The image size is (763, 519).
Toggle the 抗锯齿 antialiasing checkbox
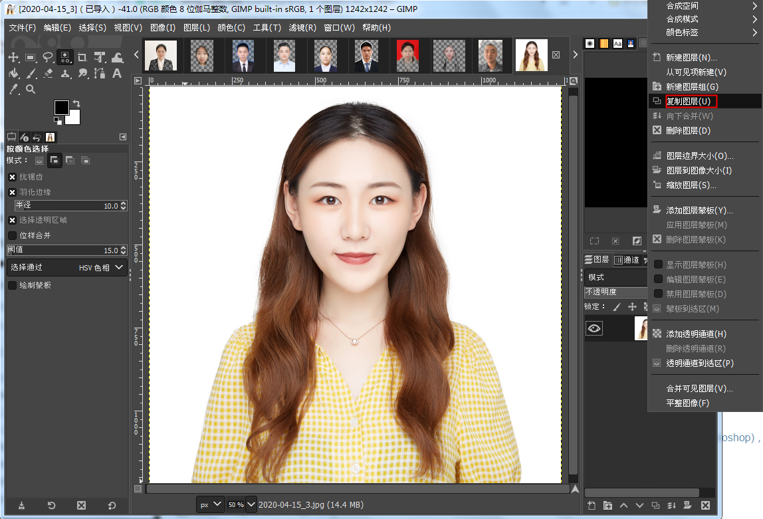coord(12,177)
